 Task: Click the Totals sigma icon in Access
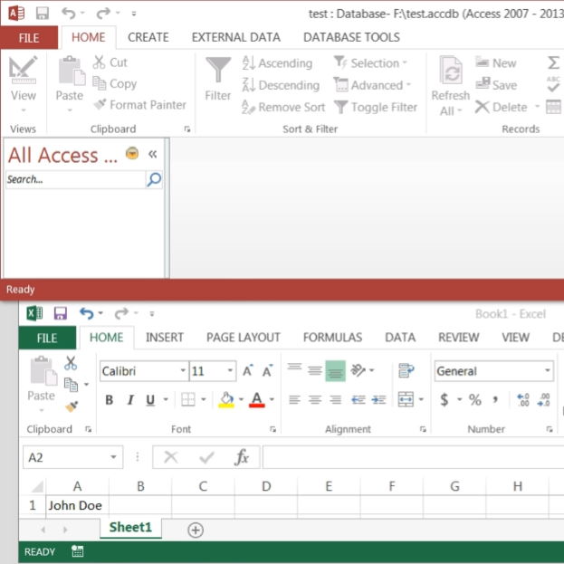point(553,62)
